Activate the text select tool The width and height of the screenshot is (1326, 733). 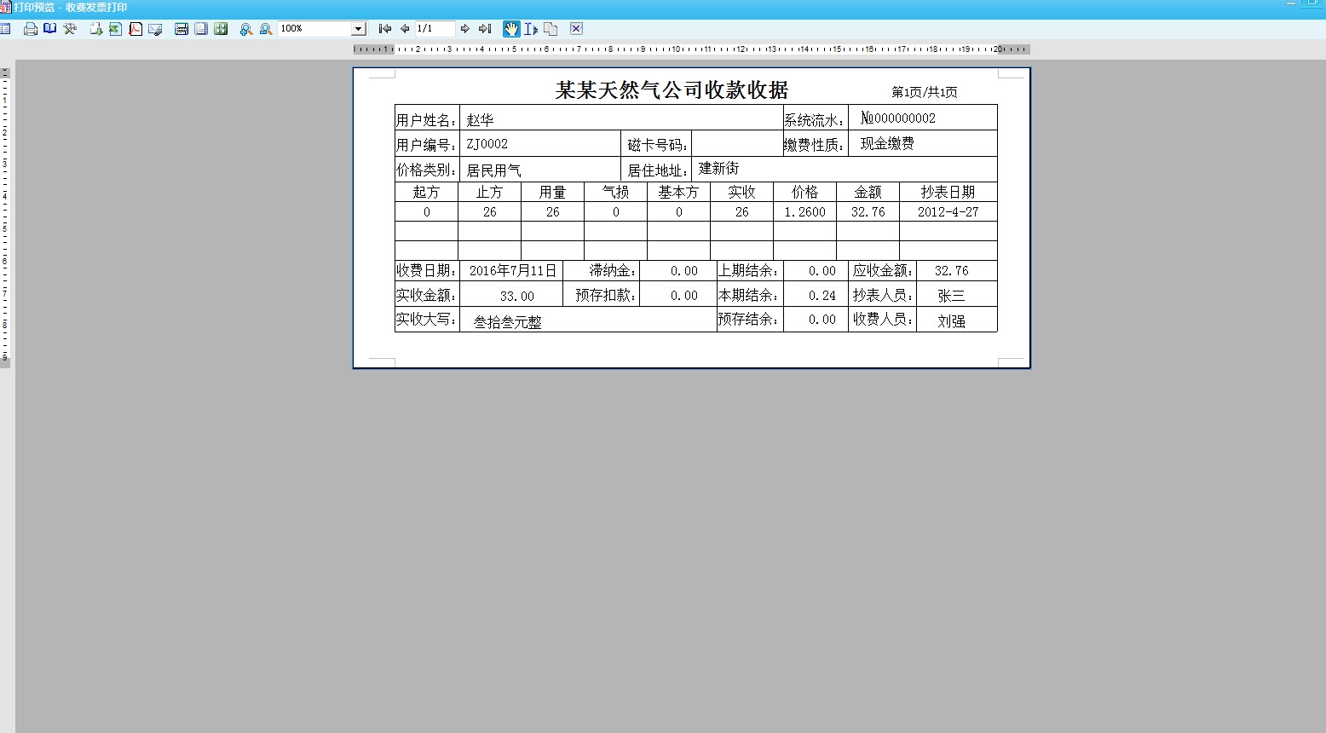[531, 29]
